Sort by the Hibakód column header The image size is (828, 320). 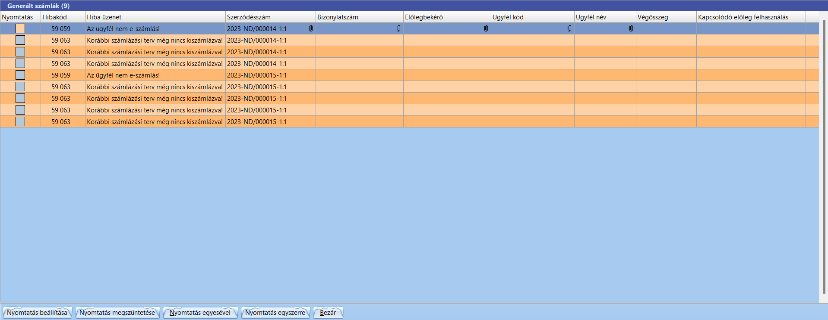click(63, 17)
